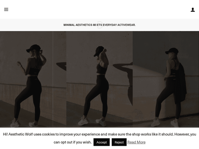Click the black cap on the left model
199x149 pixels.
click(33, 48)
